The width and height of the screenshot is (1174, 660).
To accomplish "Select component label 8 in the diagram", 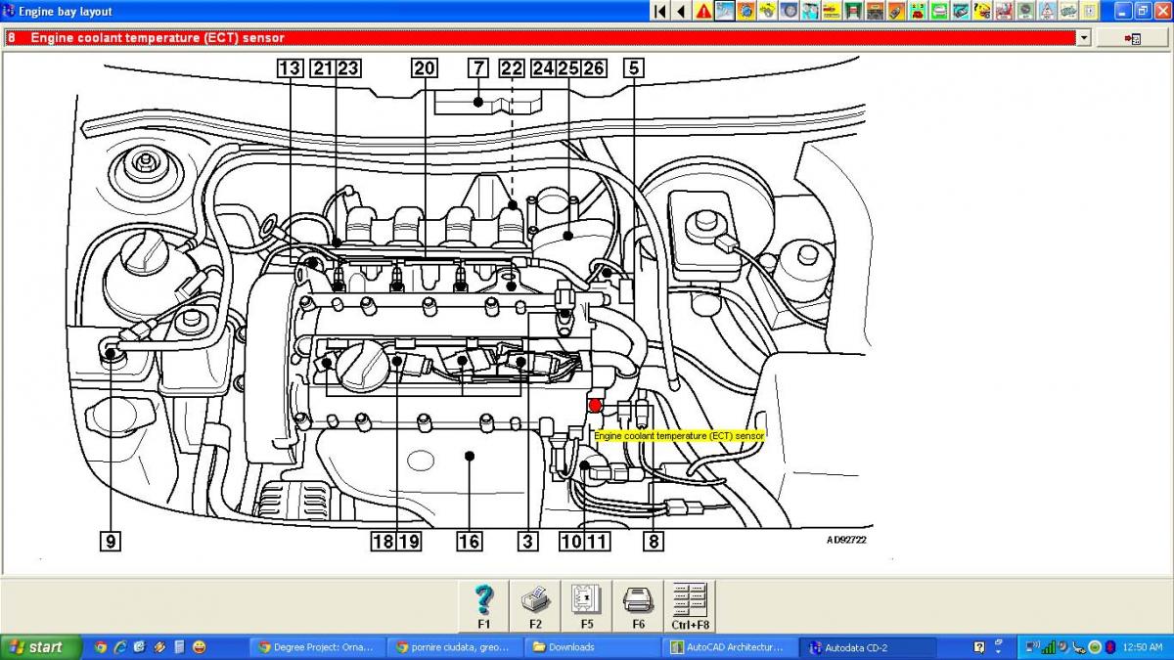I will tap(654, 541).
